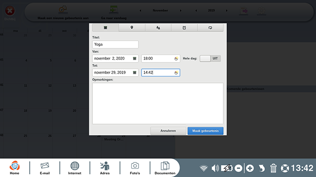Screen dimensions: 316x177
Task: Open calendar picker for Van date
Action: click(x=135, y=59)
